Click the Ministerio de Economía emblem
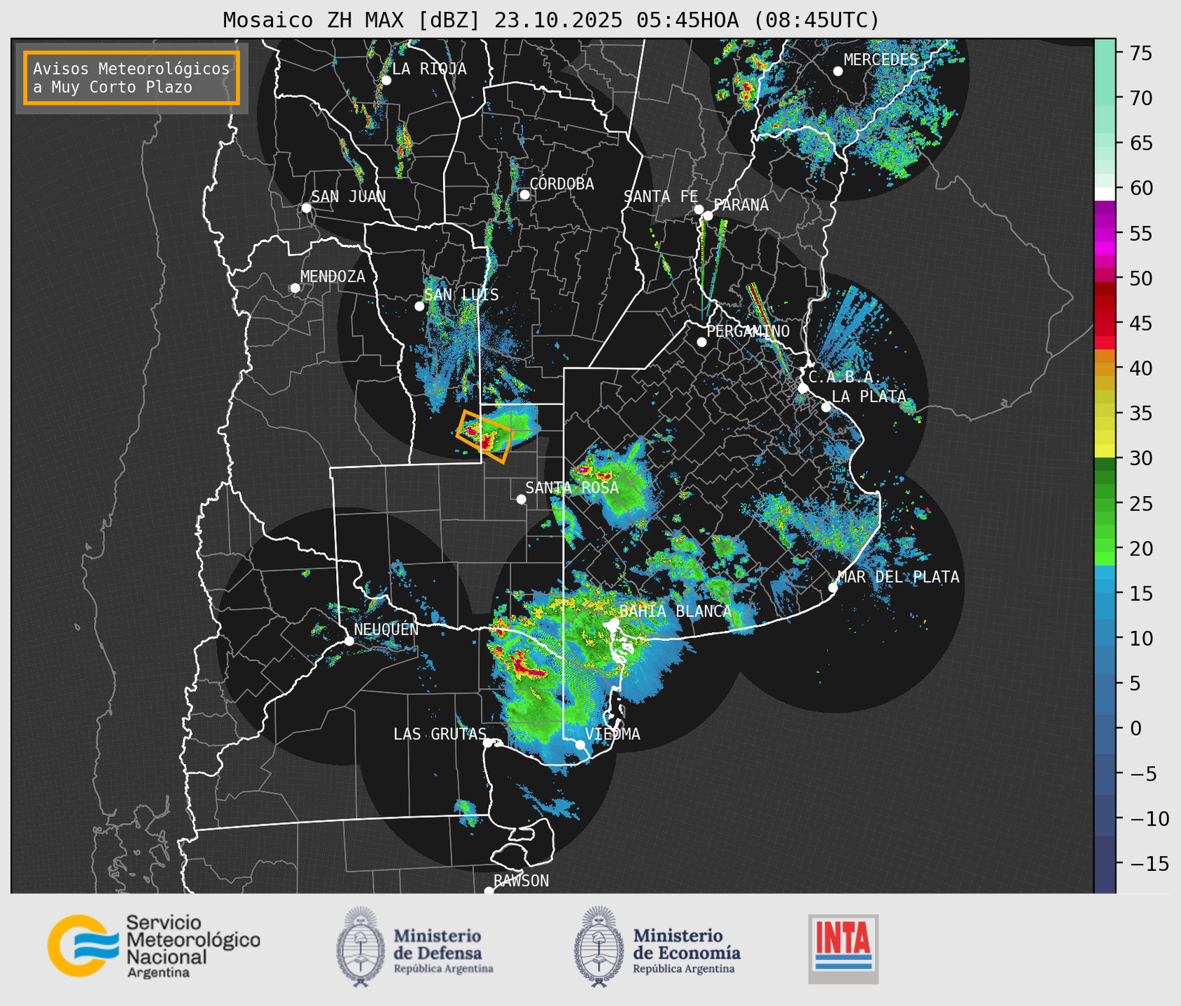Viewport: 1181px width, 1006px height. pos(599,947)
